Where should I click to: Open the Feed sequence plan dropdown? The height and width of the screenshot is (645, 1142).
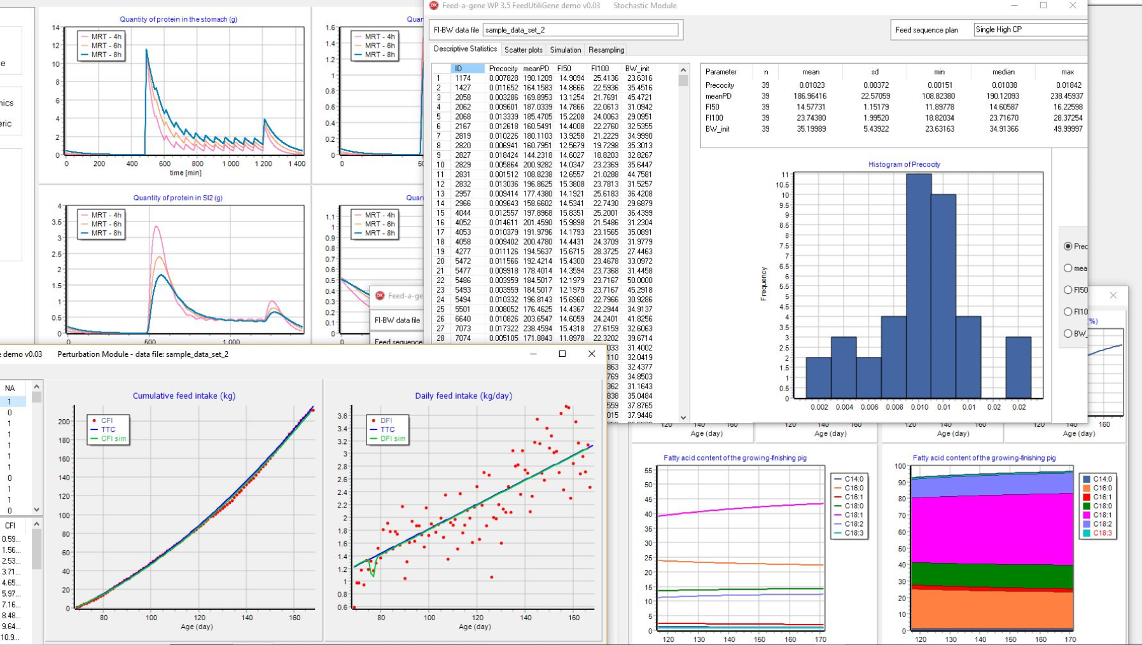1030,30
